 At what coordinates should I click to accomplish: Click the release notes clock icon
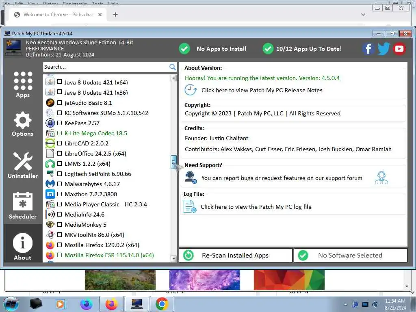191,90
